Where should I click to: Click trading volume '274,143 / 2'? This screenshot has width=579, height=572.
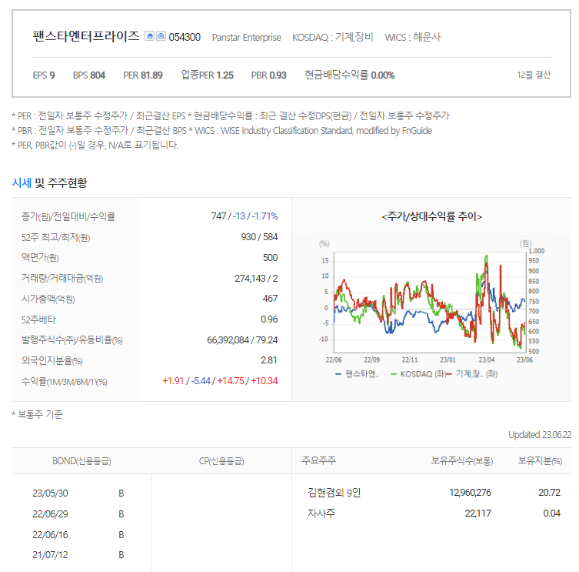256,278
